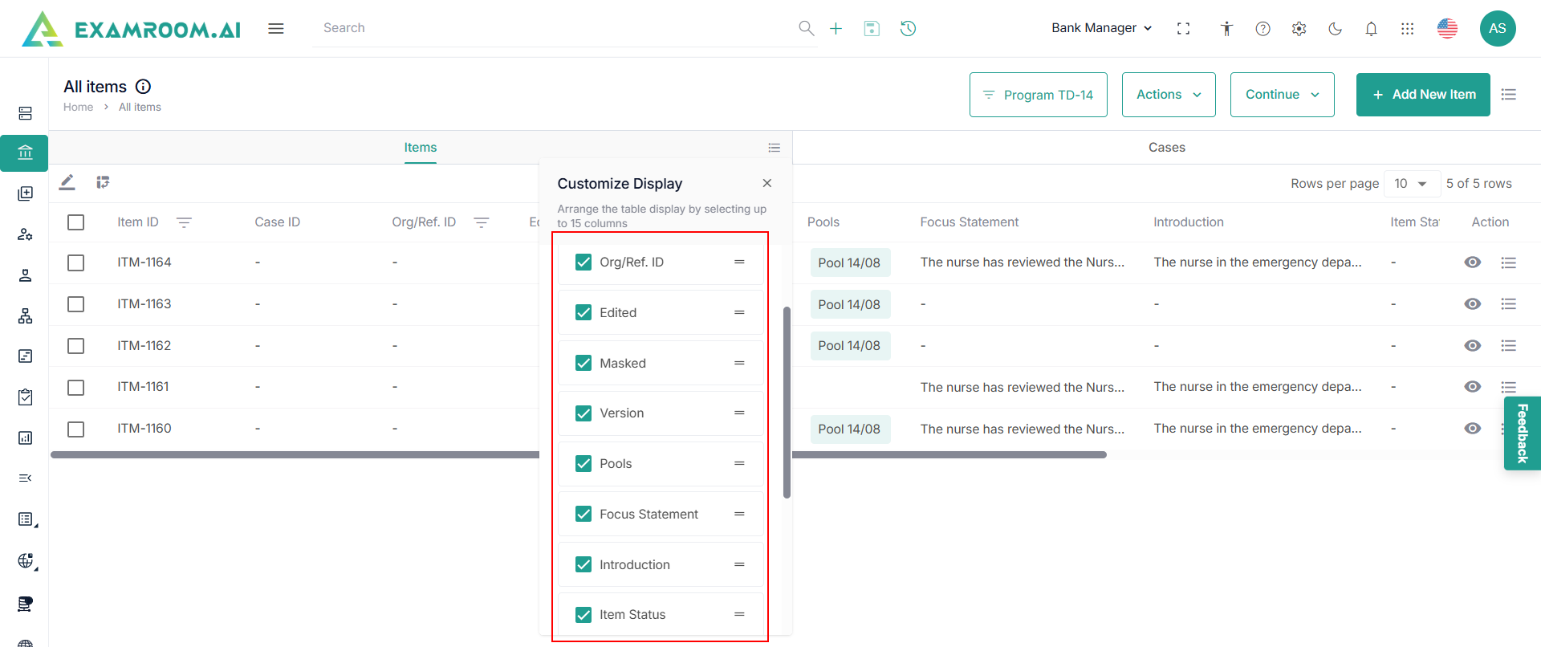The image size is (1541, 647).
Task: Expand the Bank Manager role dropdown
Action: tap(1101, 28)
